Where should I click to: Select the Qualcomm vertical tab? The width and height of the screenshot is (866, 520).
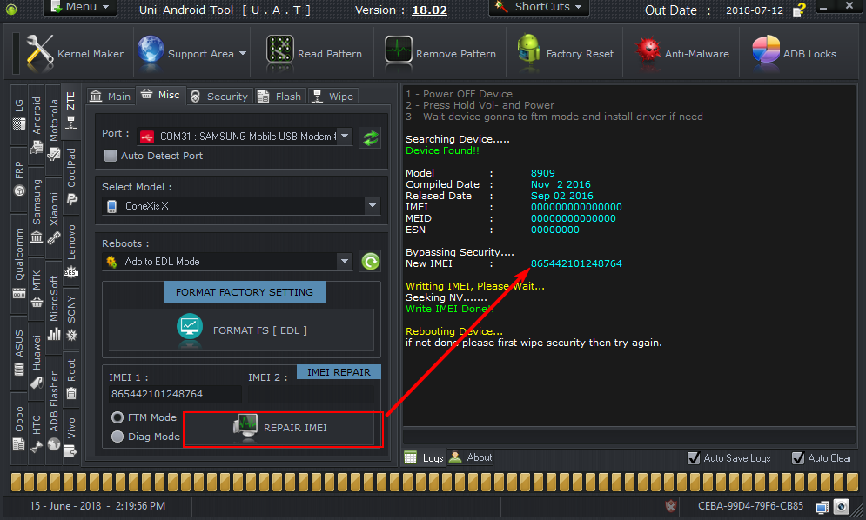pos(19,263)
